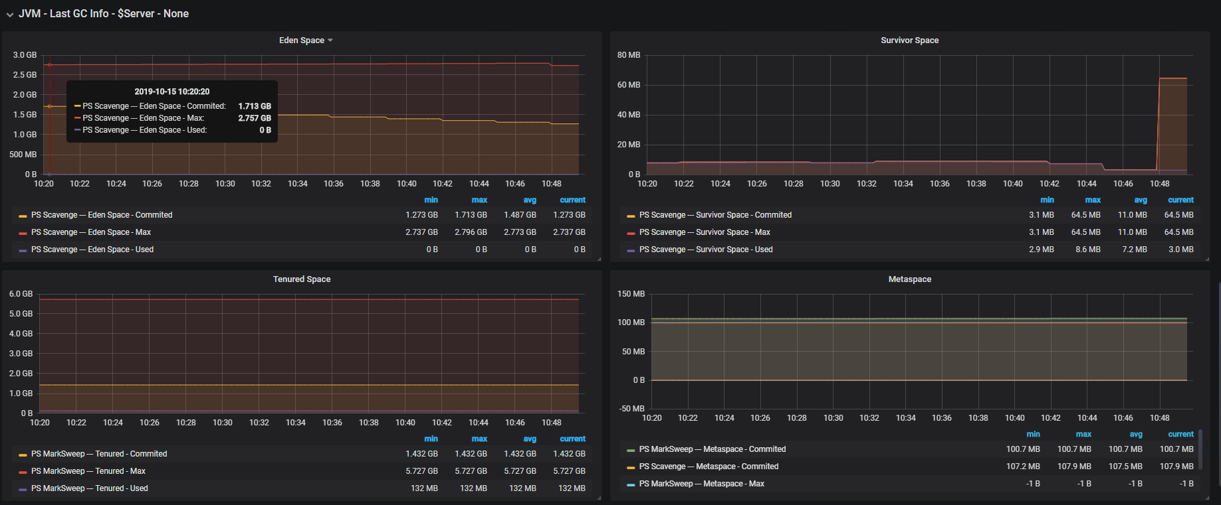Sort Eden Space legend by max column
Image resolution: width=1221 pixels, height=505 pixels.
(x=479, y=200)
